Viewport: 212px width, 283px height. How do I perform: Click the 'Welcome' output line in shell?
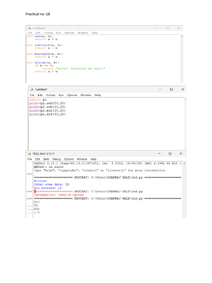point(40,181)
